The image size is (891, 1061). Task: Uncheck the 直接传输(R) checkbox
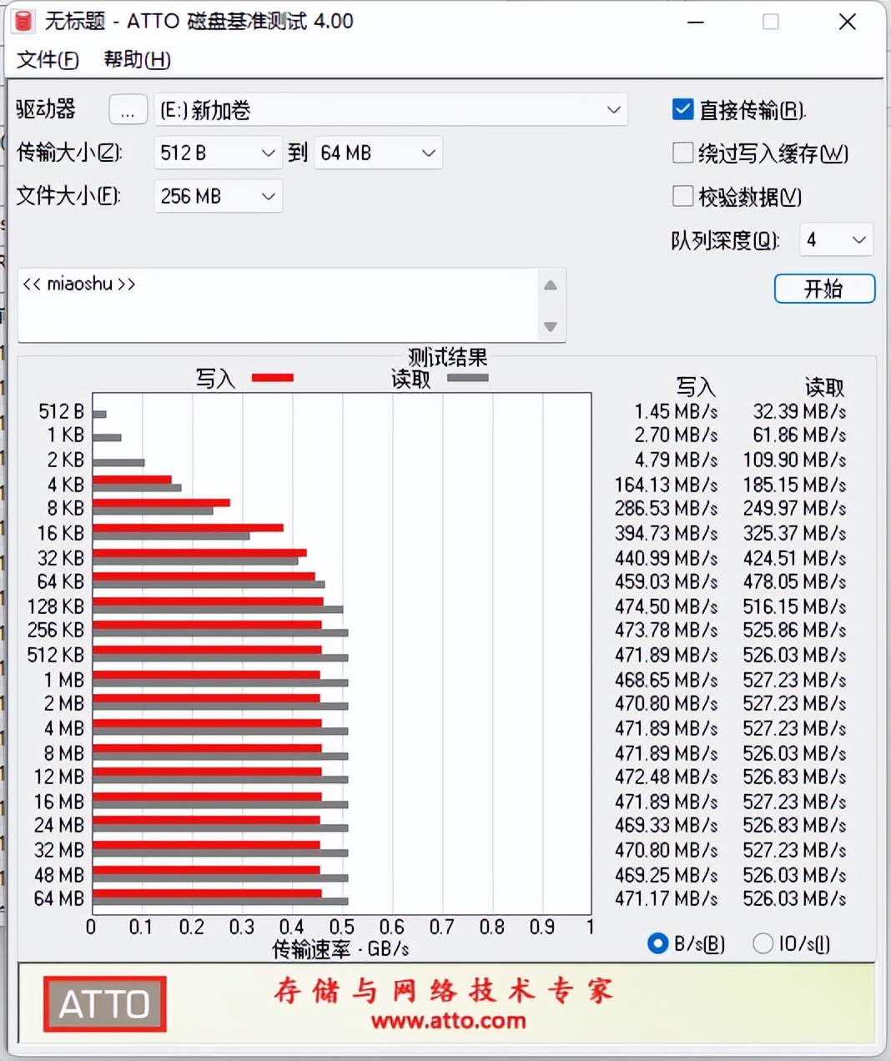click(682, 109)
